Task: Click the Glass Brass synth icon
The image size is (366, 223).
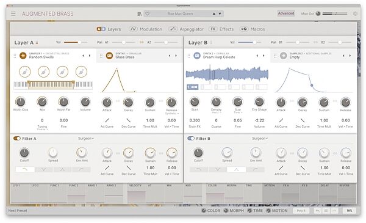Action: 109,56
